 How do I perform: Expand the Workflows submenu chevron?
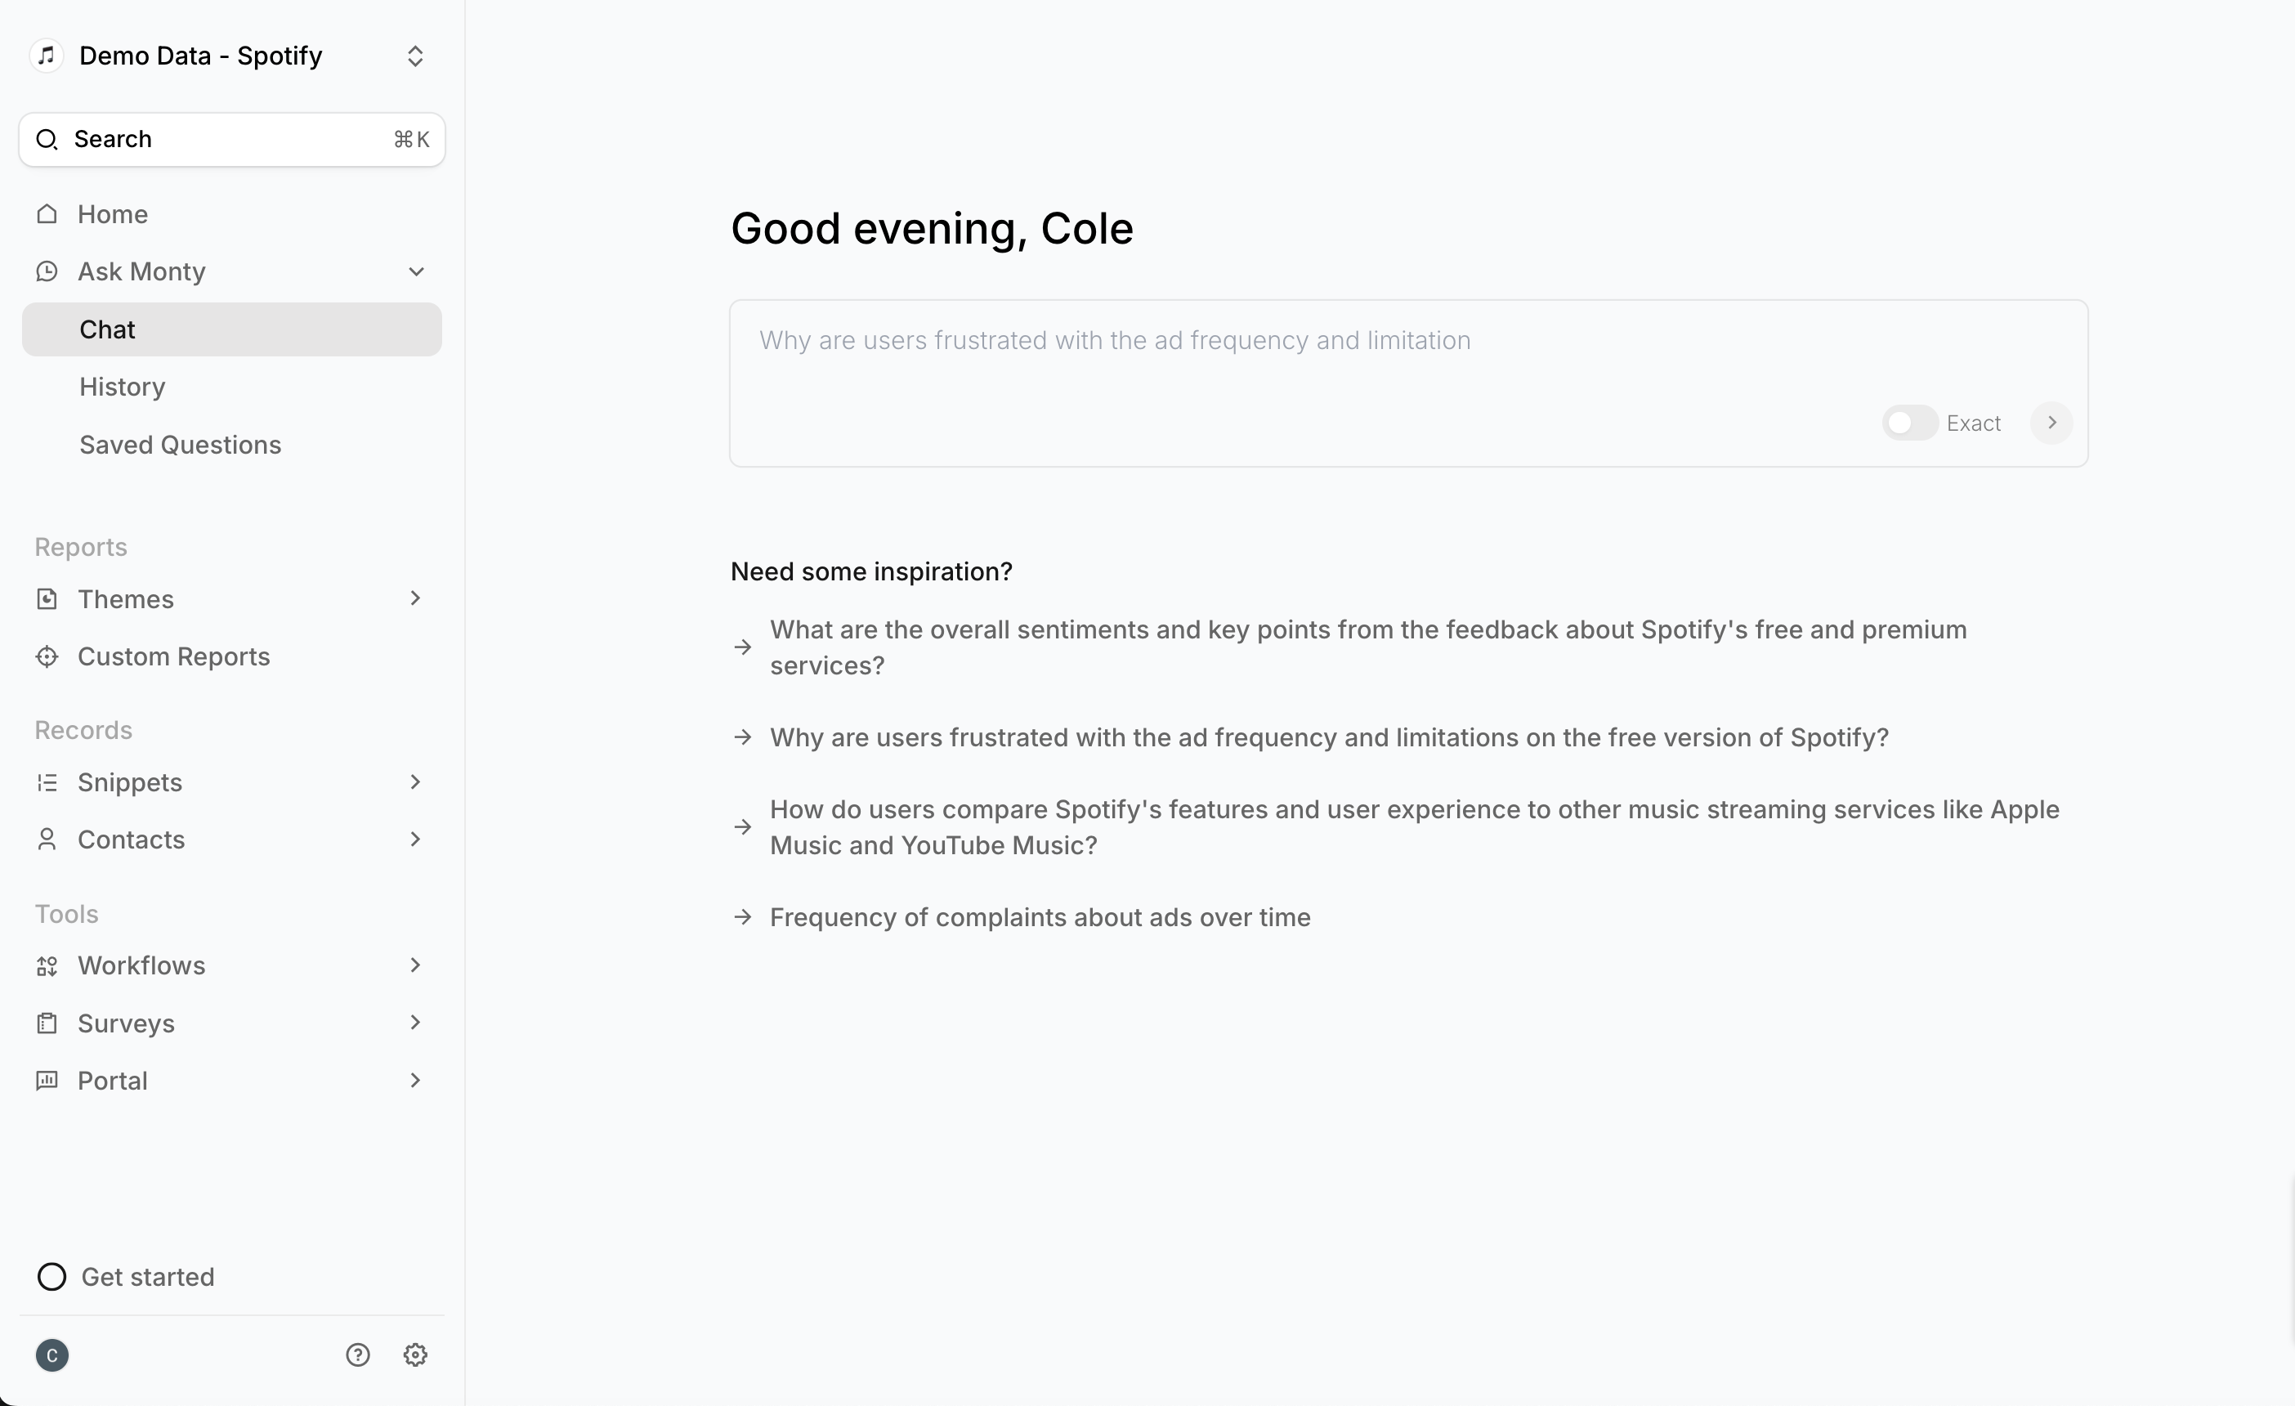click(415, 965)
